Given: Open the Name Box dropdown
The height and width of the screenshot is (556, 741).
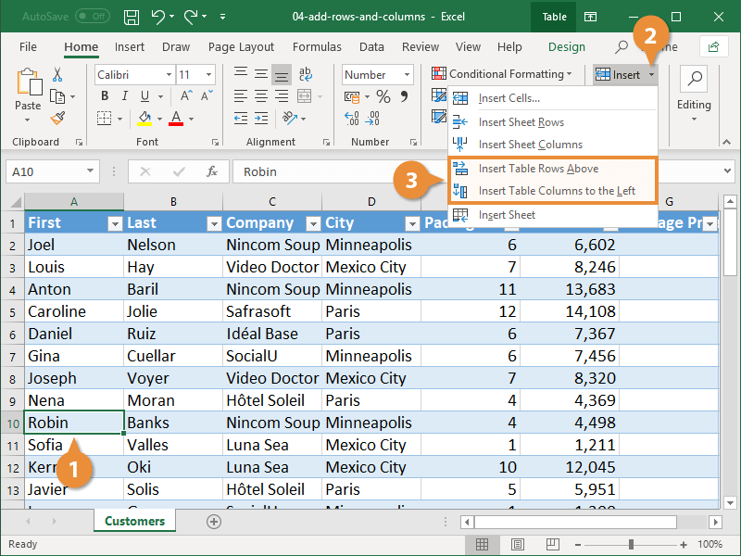Looking at the screenshot, I should [90, 171].
